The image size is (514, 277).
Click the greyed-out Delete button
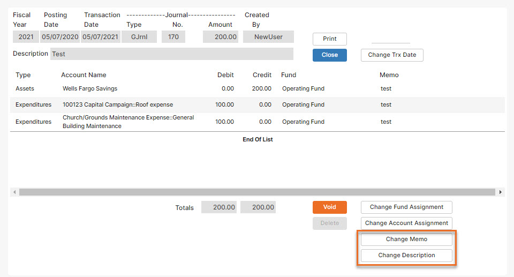click(x=329, y=223)
